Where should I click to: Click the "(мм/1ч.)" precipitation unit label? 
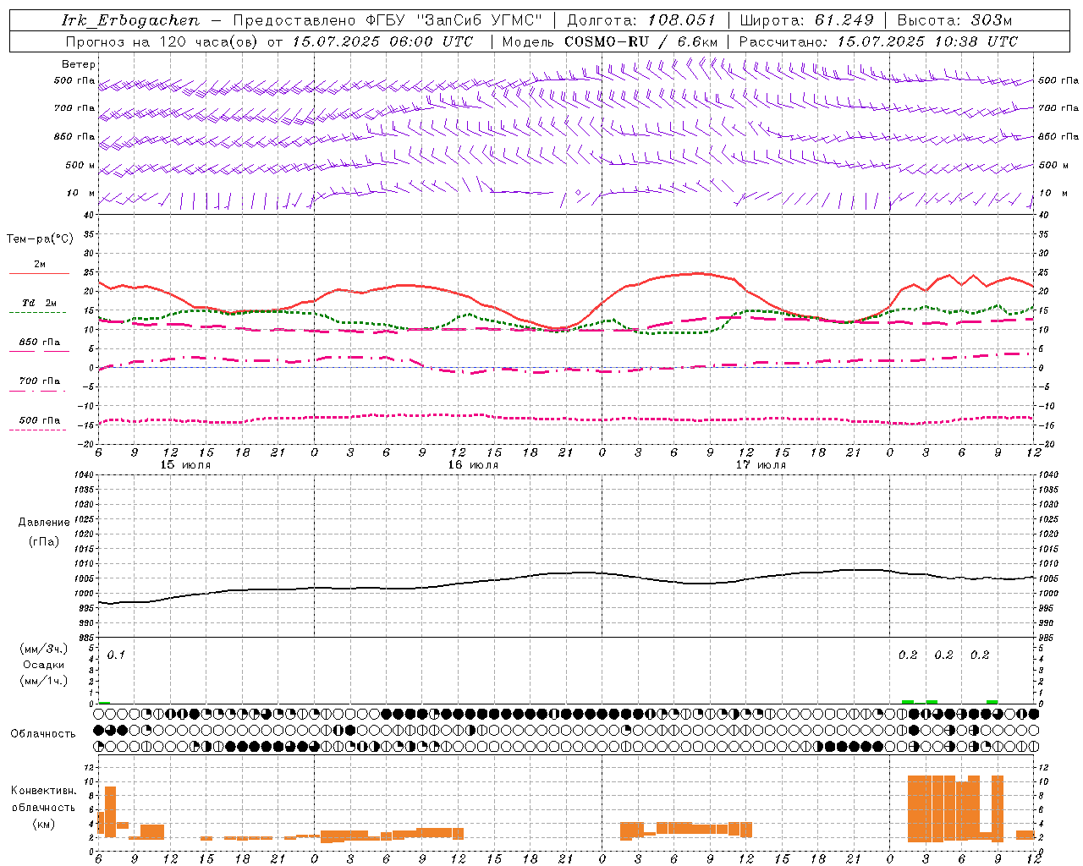coord(44,681)
